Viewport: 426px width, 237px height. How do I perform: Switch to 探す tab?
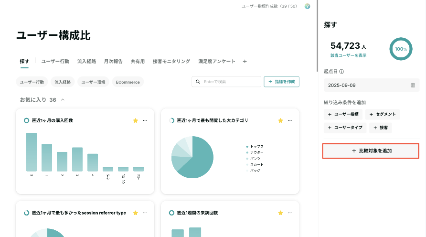click(x=24, y=62)
